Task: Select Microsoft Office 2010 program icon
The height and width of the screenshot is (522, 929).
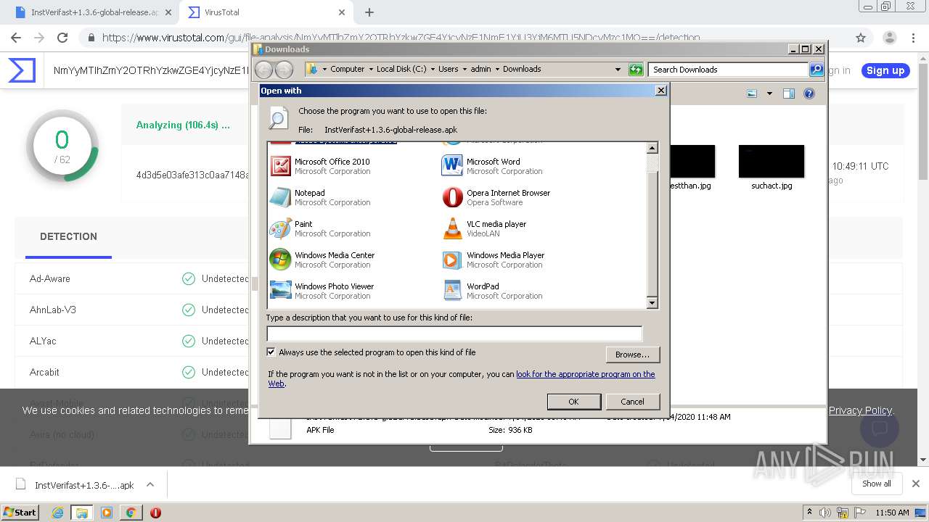Action: pos(280,166)
